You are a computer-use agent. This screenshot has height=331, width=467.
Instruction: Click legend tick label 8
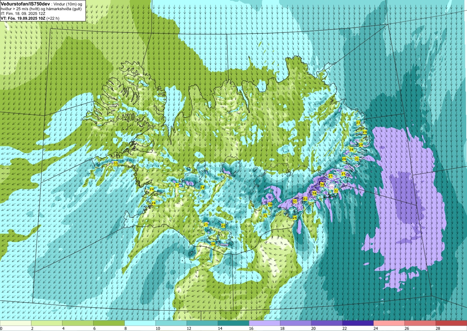click(x=125, y=328)
